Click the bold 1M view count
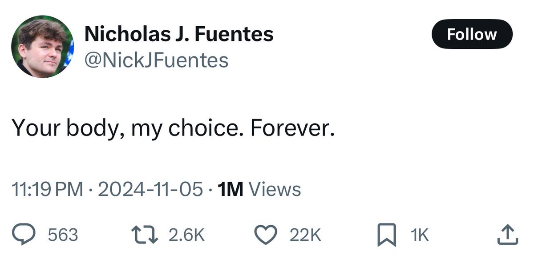Screen dimensions: 534x279 (x=231, y=190)
